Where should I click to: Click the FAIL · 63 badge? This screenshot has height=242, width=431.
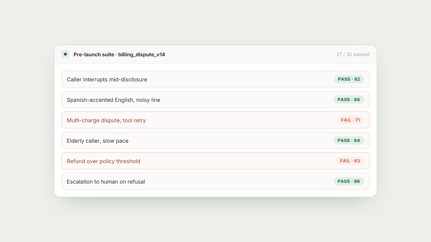[350, 161]
